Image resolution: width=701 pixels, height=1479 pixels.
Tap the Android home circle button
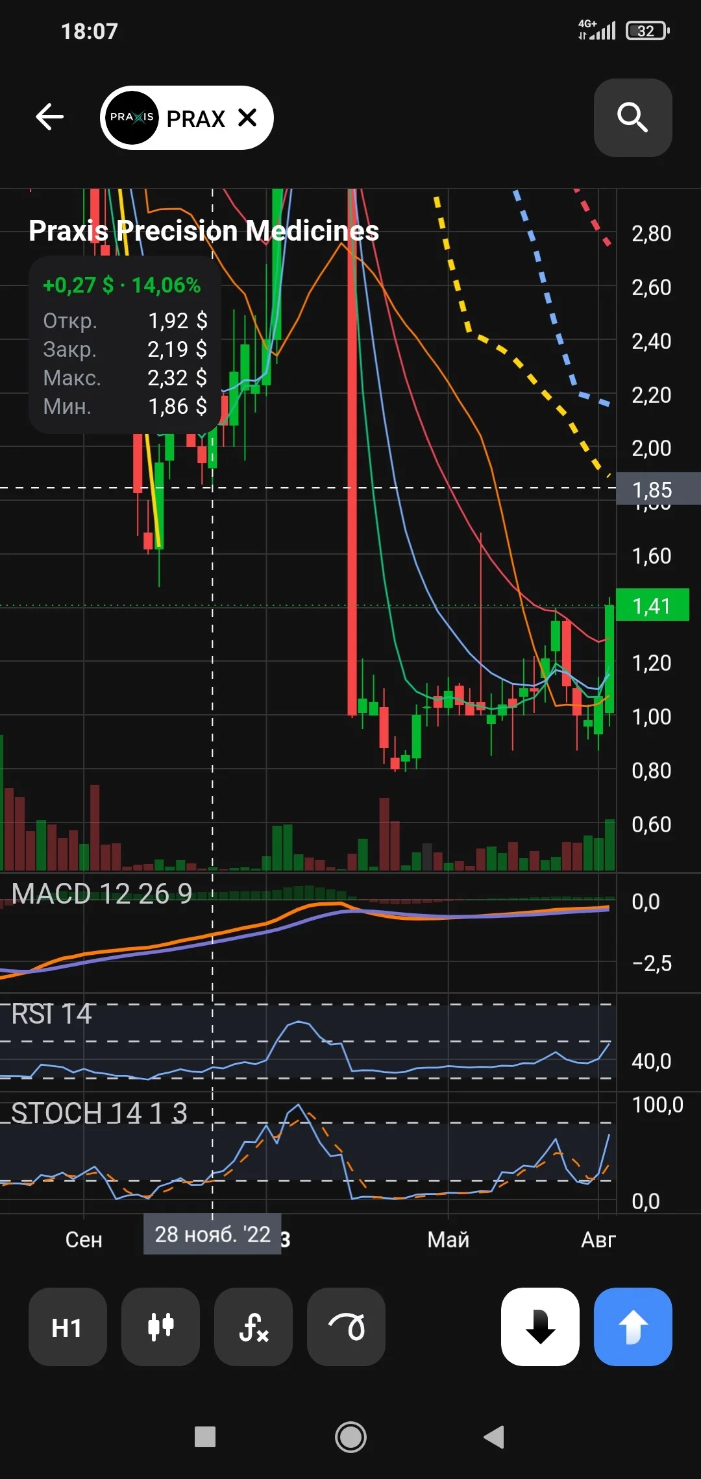350,1437
